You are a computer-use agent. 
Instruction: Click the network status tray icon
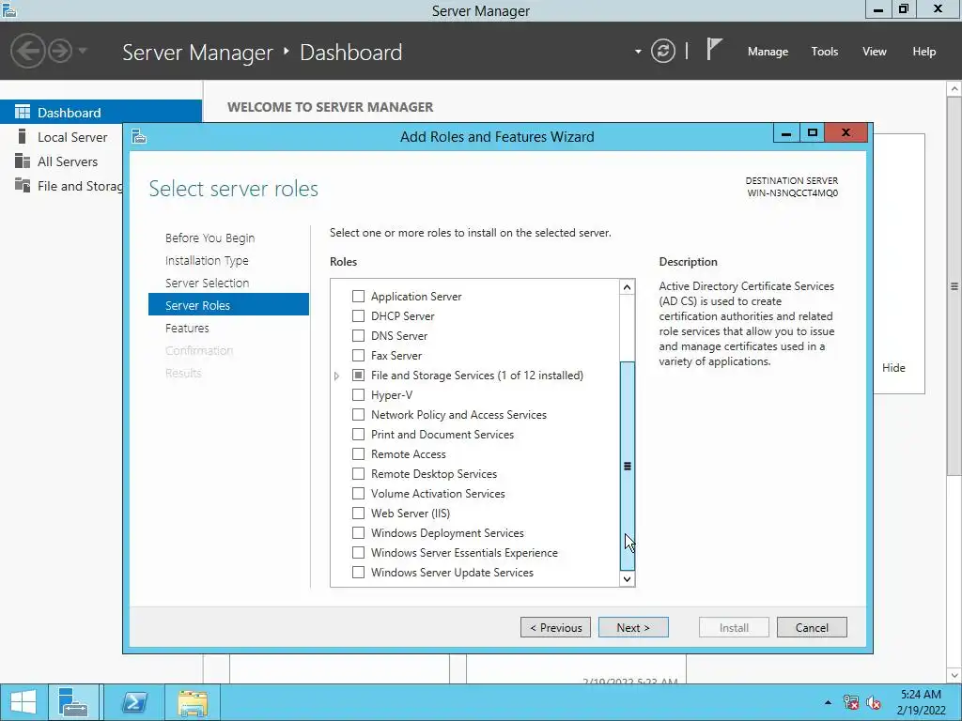pyautogui.click(x=851, y=702)
